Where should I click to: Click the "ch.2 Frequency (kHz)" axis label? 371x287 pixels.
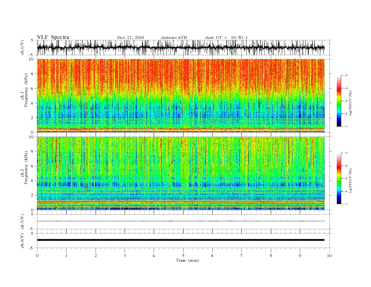[x=24, y=167]
